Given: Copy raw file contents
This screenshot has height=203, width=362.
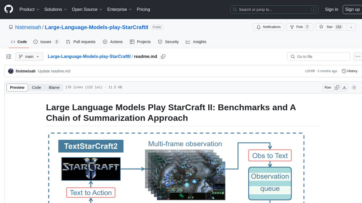Looking at the screenshot, I should tap(337, 87).
